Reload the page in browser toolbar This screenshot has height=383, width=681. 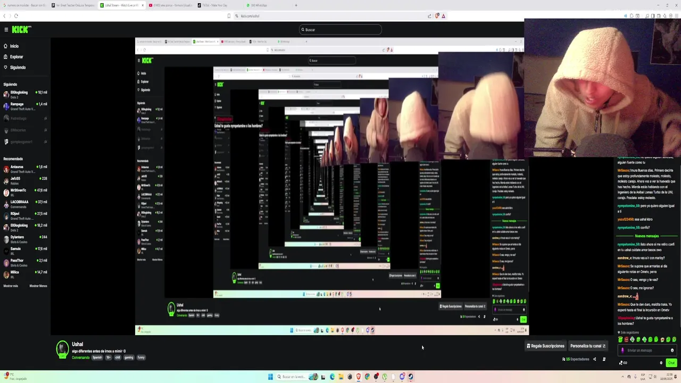[x=16, y=16]
